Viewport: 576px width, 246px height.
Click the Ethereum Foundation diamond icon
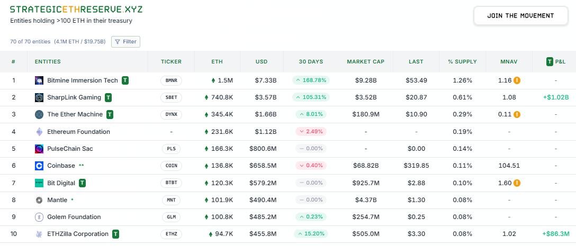point(39,132)
